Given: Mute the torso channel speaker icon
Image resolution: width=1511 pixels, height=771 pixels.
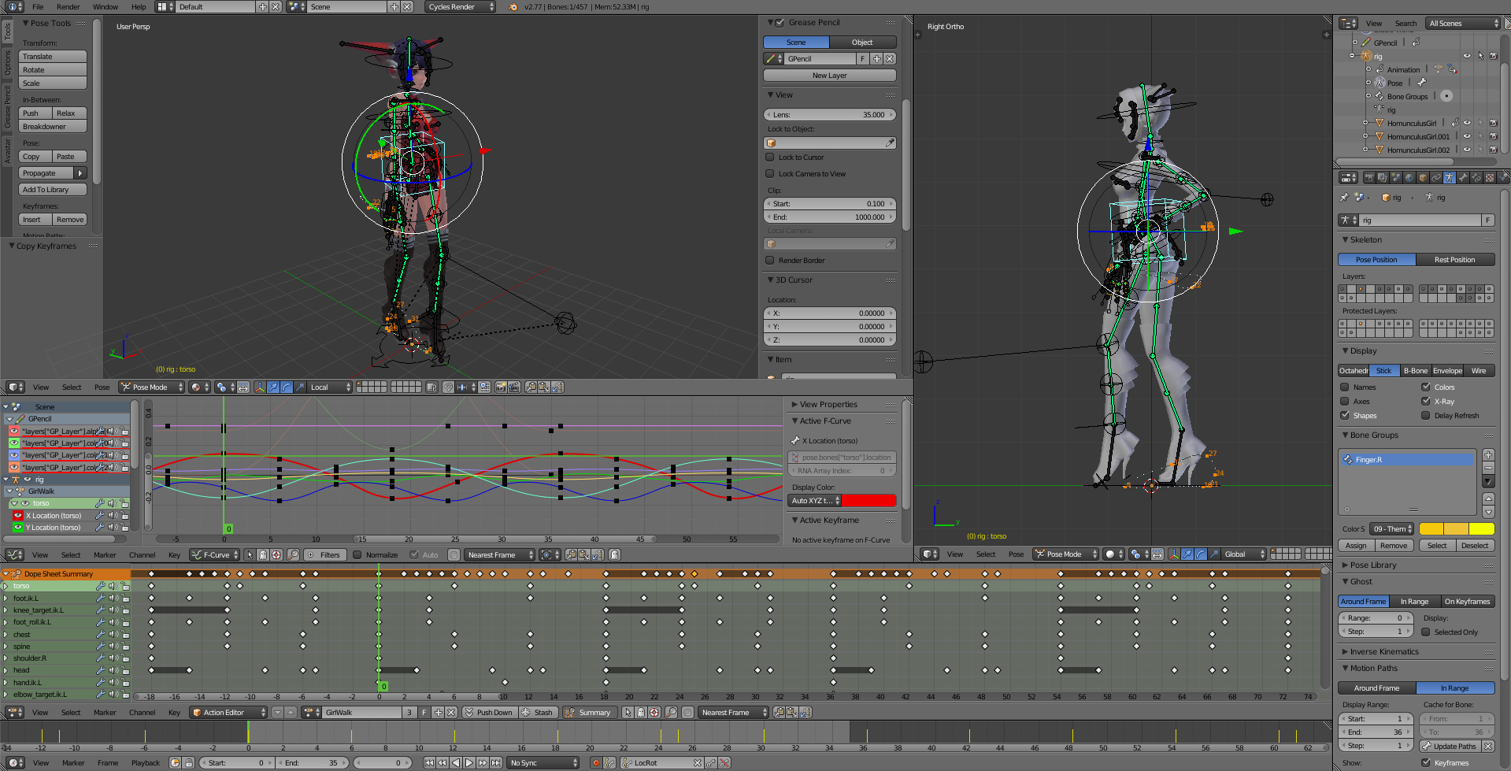Looking at the screenshot, I should click(x=113, y=585).
